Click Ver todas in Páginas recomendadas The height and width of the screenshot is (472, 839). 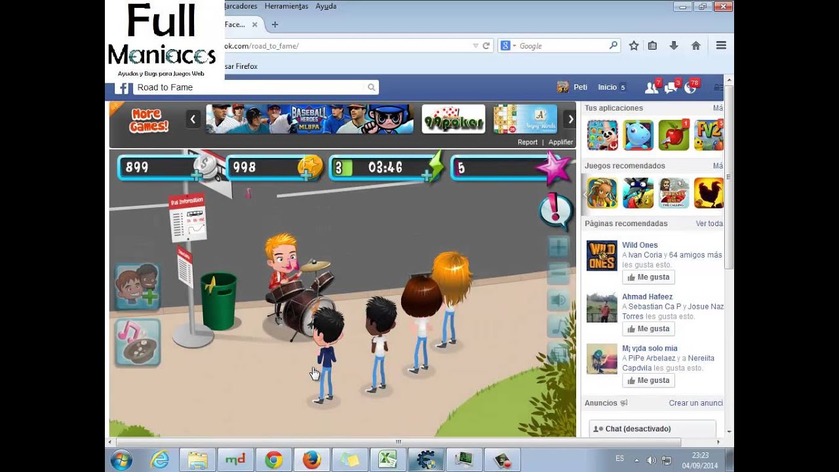(709, 224)
